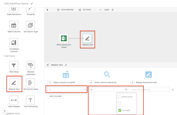
Task: Choose the Select Columns tile
Action: pyautogui.click(x=14, y=25)
